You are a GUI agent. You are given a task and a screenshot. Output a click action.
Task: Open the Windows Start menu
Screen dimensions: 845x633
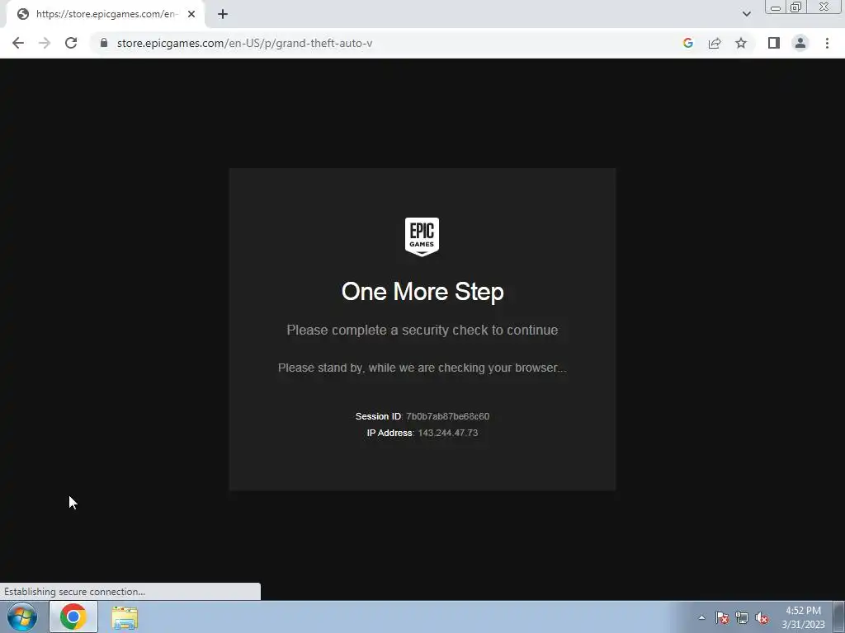click(x=22, y=617)
